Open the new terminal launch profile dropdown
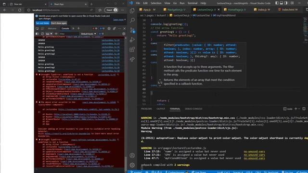The width and height of the screenshot is (308, 173). pyautogui.click(x=299, y=109)
